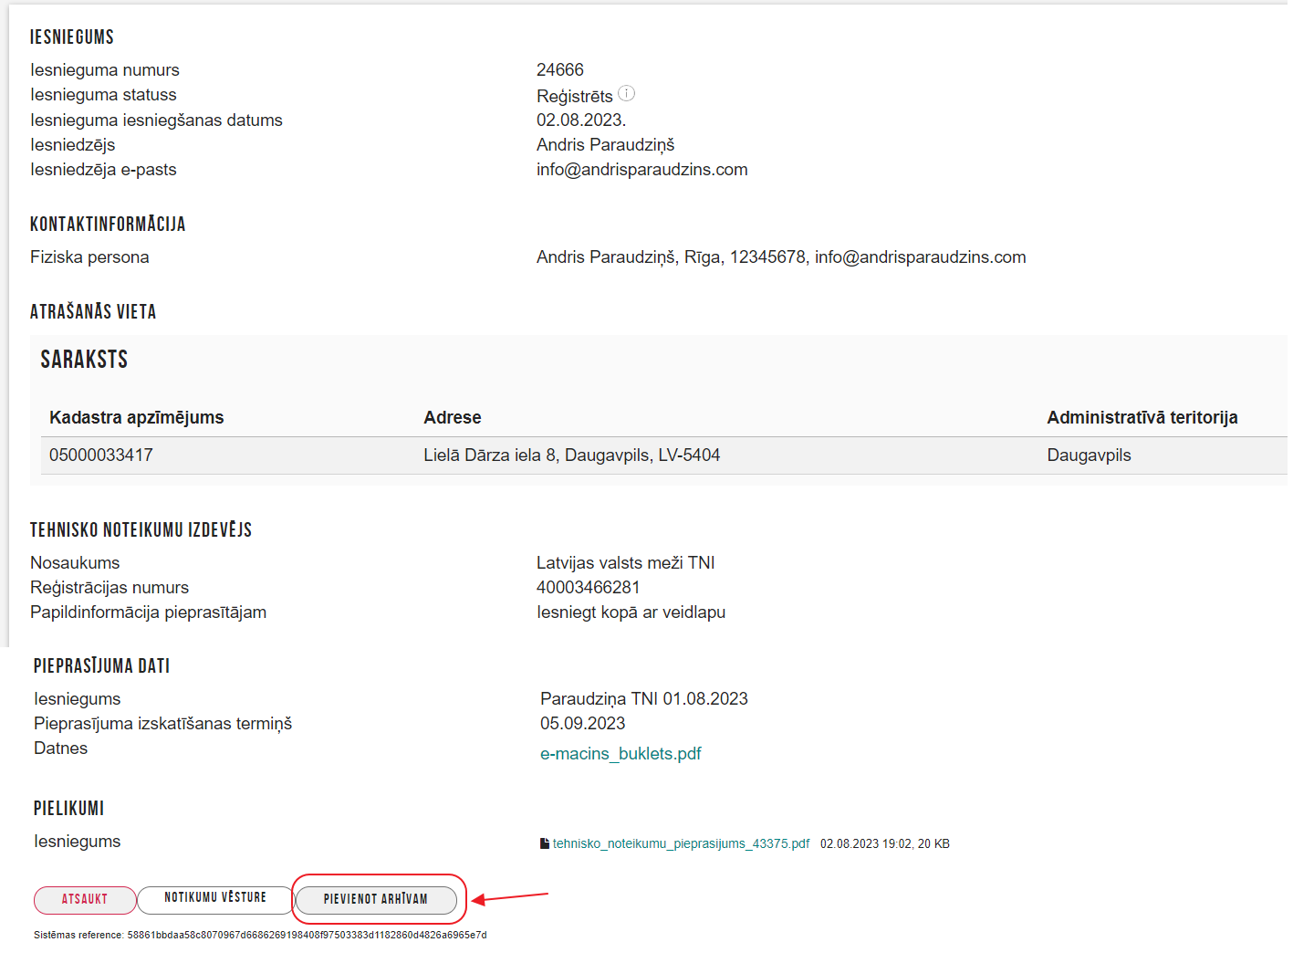1293x963 pixels.
Task: Click the Sistēmas reference hash text
Action: click(x=260, y=935)
